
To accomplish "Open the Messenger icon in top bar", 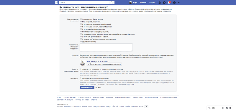I will [x=165, y=3].
